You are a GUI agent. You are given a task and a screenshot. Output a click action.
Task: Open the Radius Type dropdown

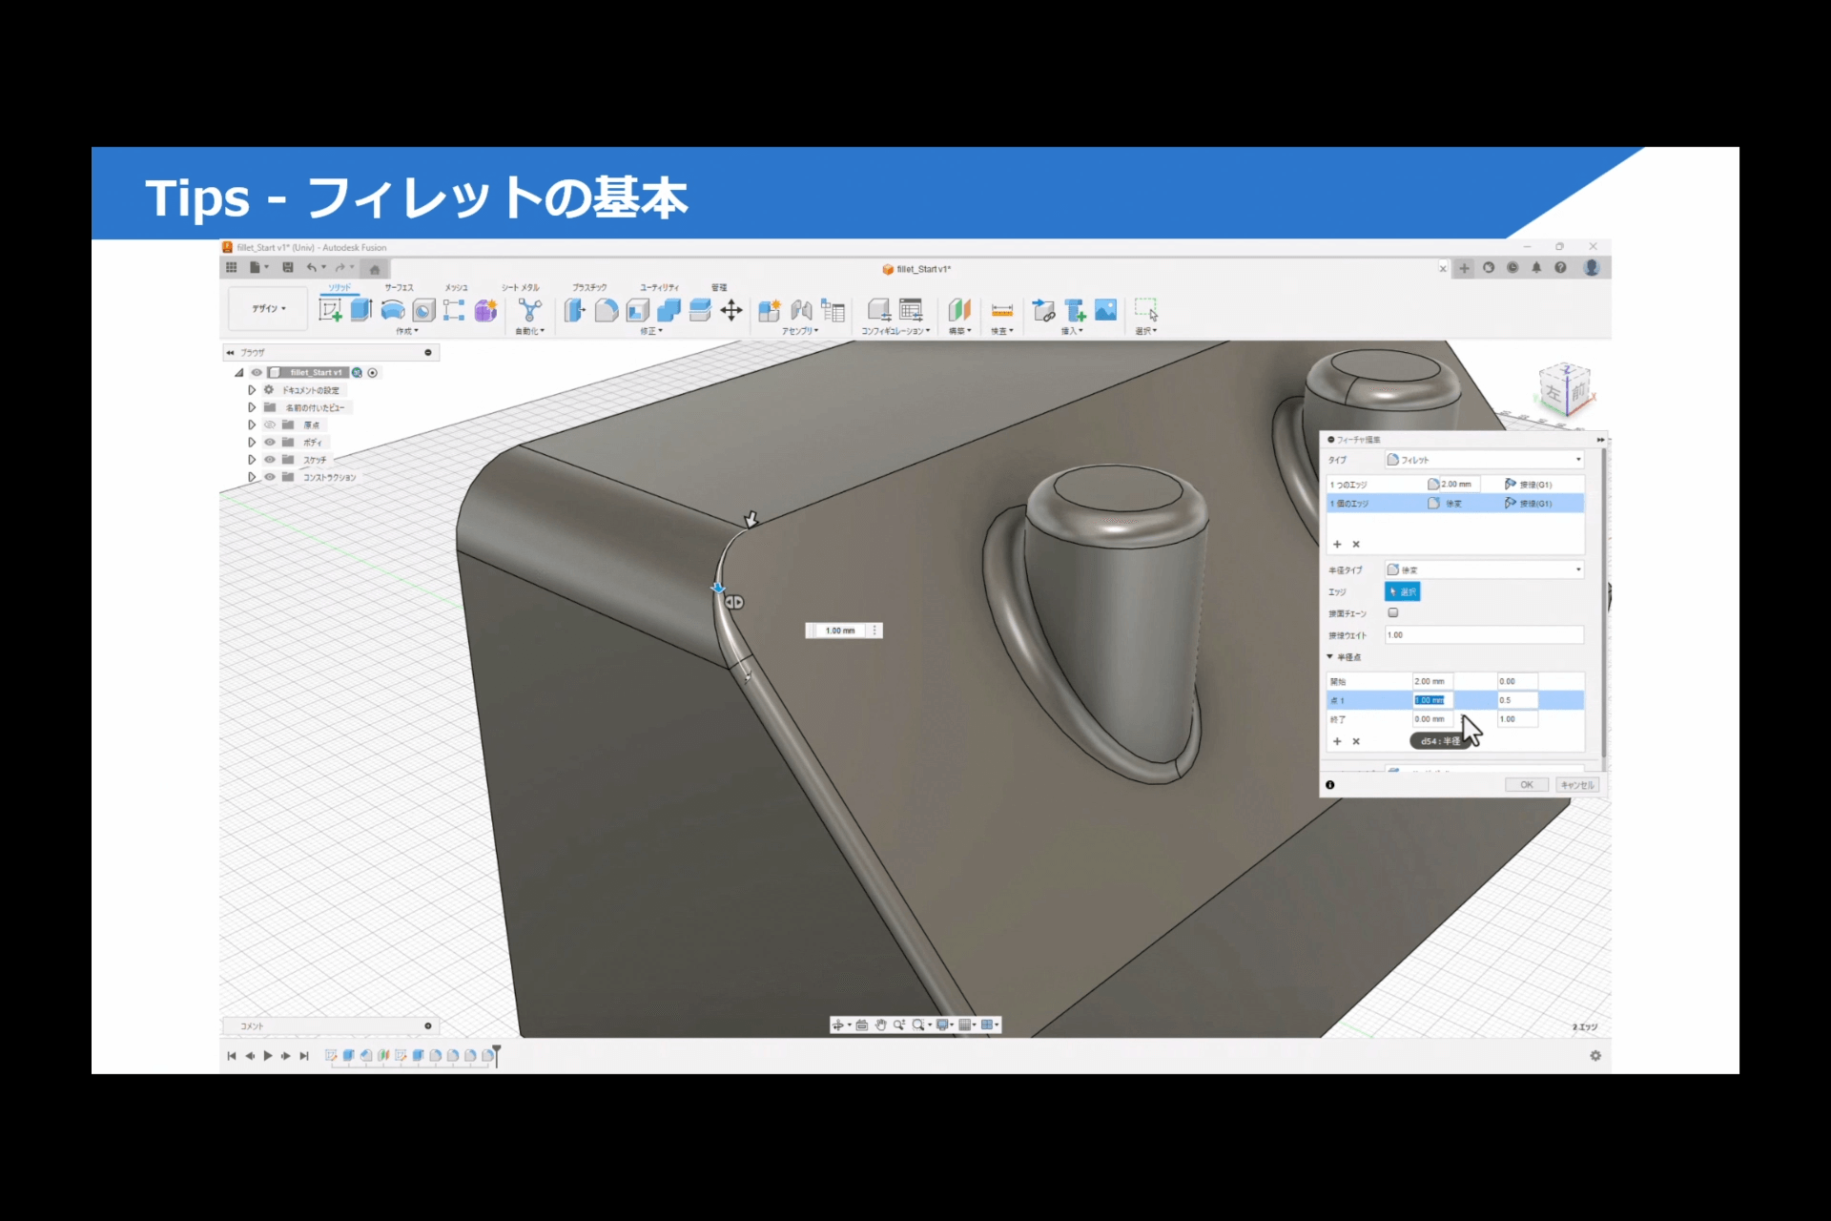1484,569
